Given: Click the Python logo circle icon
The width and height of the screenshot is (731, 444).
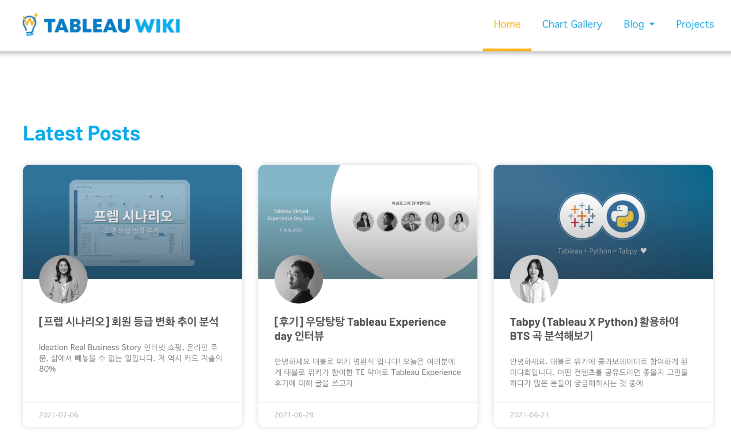Looking at the screenshot, I should 623,216.
